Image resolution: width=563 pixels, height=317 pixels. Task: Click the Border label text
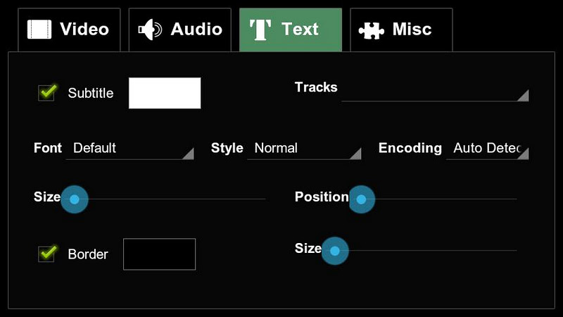coord(88,254)
